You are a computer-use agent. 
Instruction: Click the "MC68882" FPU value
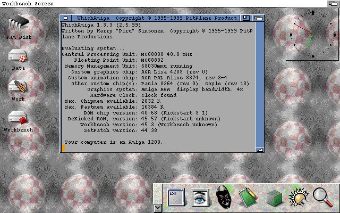pos(152,60)
